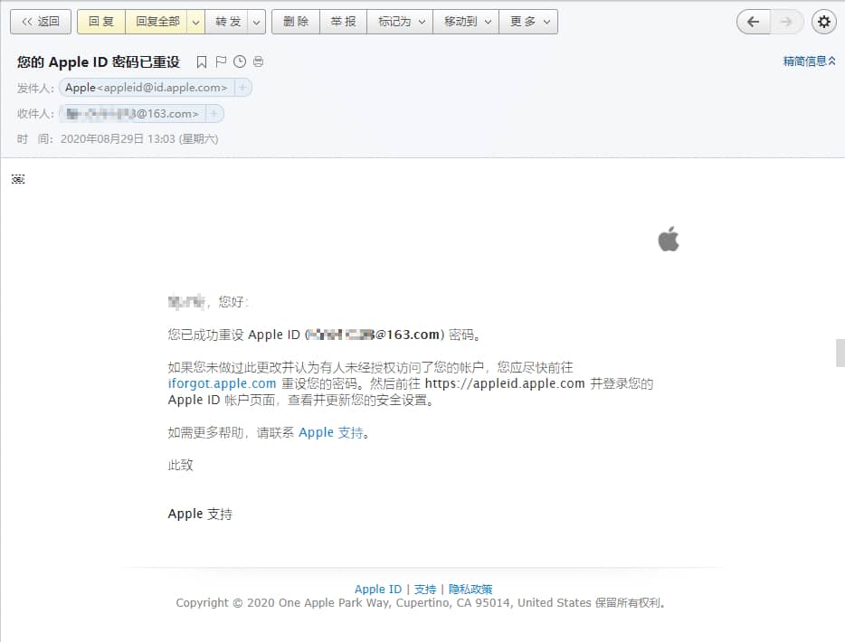
Task: Toggle the red flag icon
Action: [x=221, y=61]
